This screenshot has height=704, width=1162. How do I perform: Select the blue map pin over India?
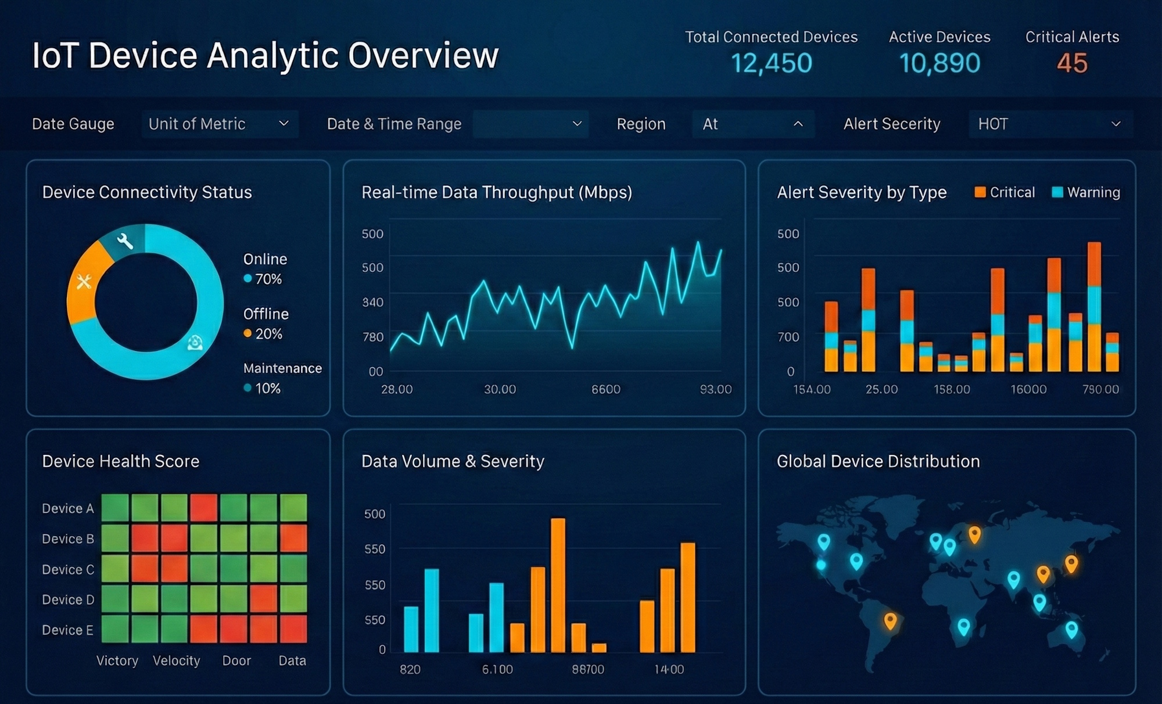coord(1014,579)
